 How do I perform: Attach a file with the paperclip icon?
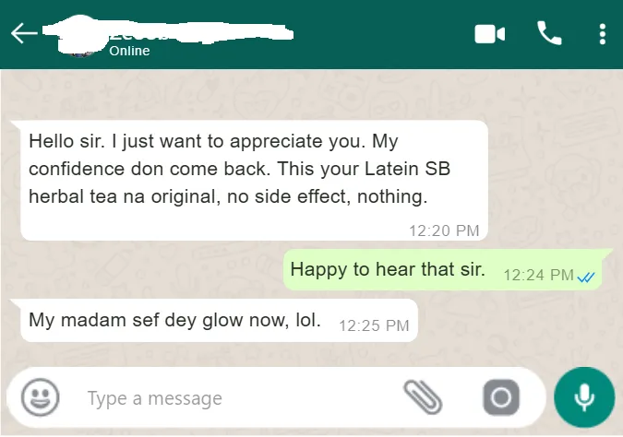point(423,397)
